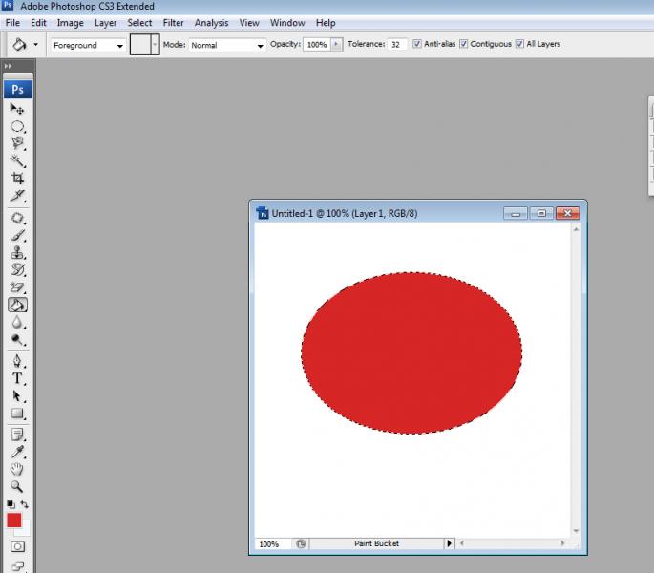Open the Foreground fill source dropdown

88,45
